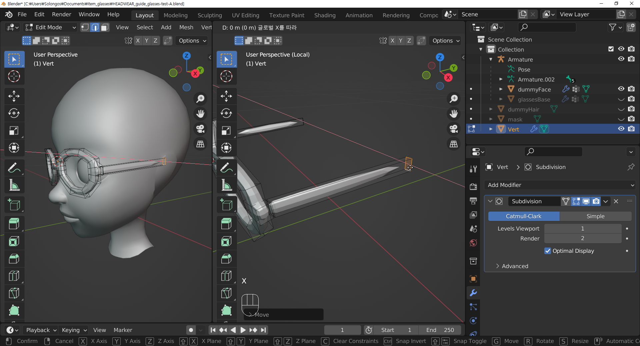Switch to edge select mode
This screenshot has height=346, width=640.
(95, 27)
